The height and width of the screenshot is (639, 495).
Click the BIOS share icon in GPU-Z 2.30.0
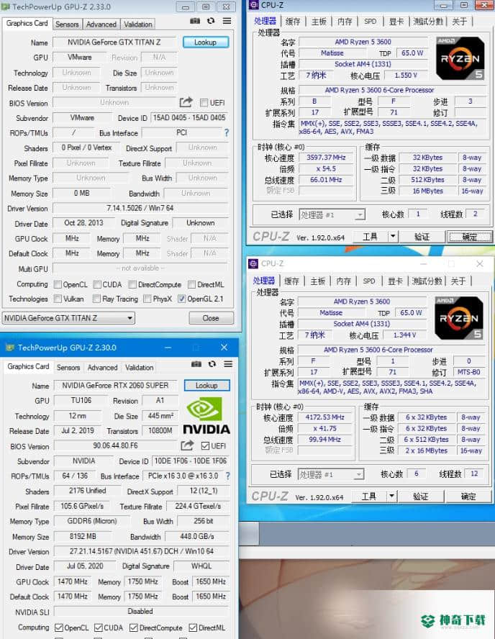(187, 445)
